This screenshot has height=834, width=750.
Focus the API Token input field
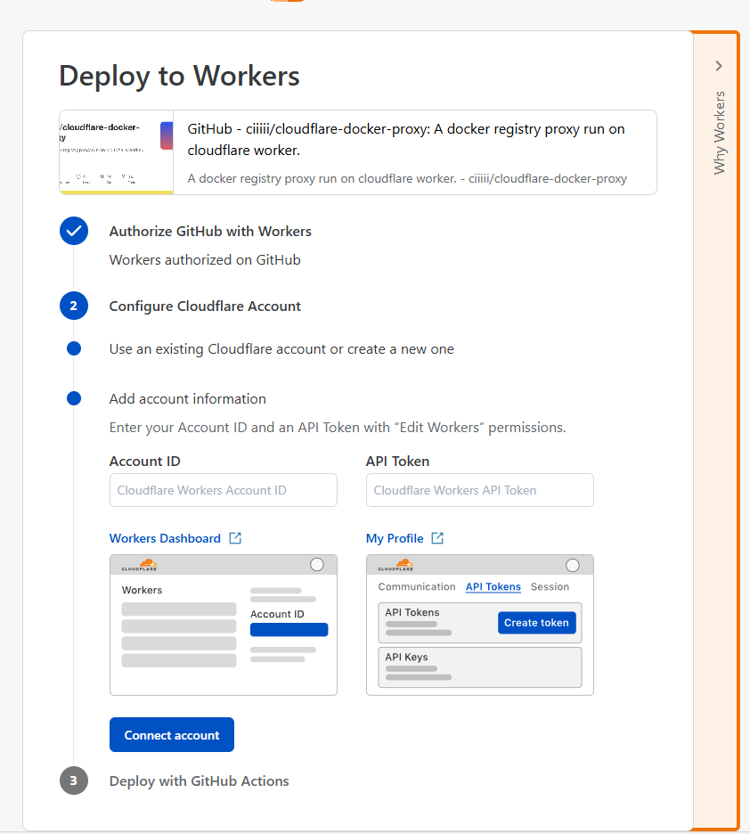click(x=479, y=490)
